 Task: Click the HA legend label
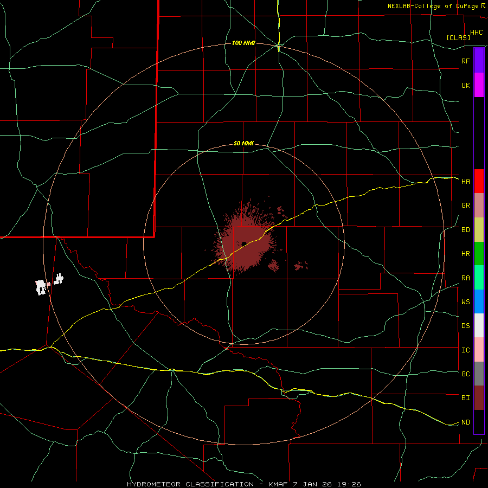[465, 182]
